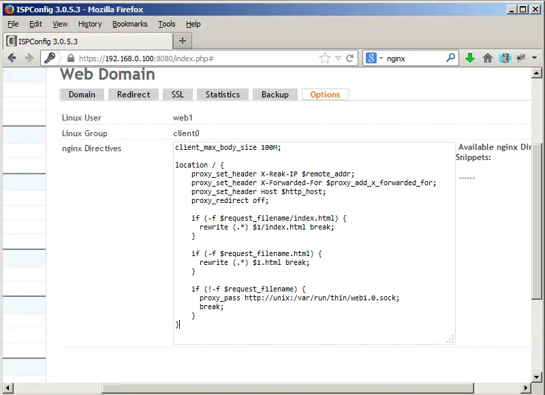Click the horizontal scrollbar right arrow

[526, 388]
